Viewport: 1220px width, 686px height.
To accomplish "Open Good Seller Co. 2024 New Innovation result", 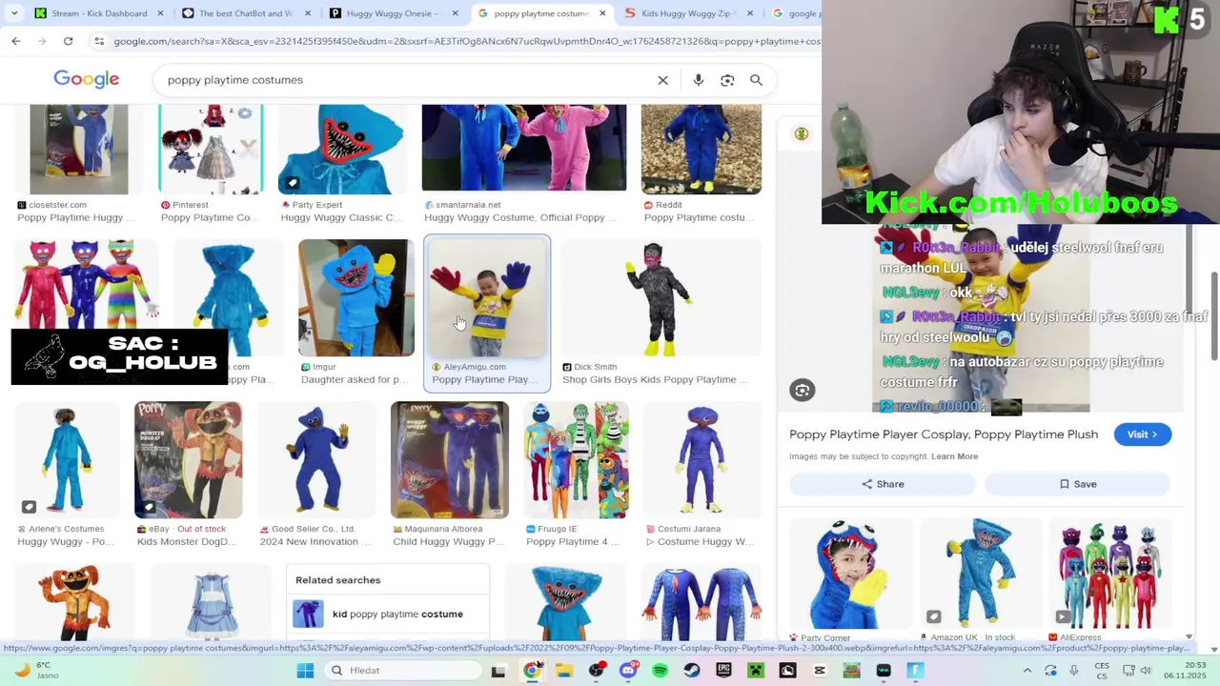I will pyautogui.click(x=316, y=475).
